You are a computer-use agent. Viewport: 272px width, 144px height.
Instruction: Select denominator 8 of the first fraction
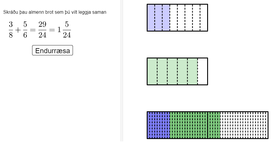11,35
